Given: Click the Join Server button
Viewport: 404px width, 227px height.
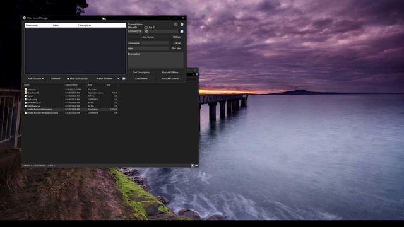Looking at the screenshot, I should (x=148, y=37).
